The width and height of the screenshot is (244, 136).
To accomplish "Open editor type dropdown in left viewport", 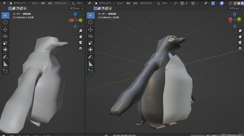I will [5, 3].
